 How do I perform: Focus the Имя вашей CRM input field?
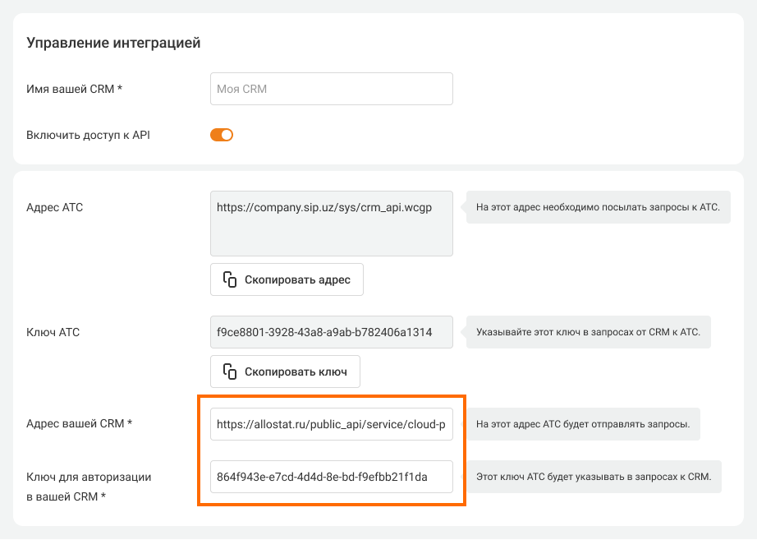tap(331, 89)
